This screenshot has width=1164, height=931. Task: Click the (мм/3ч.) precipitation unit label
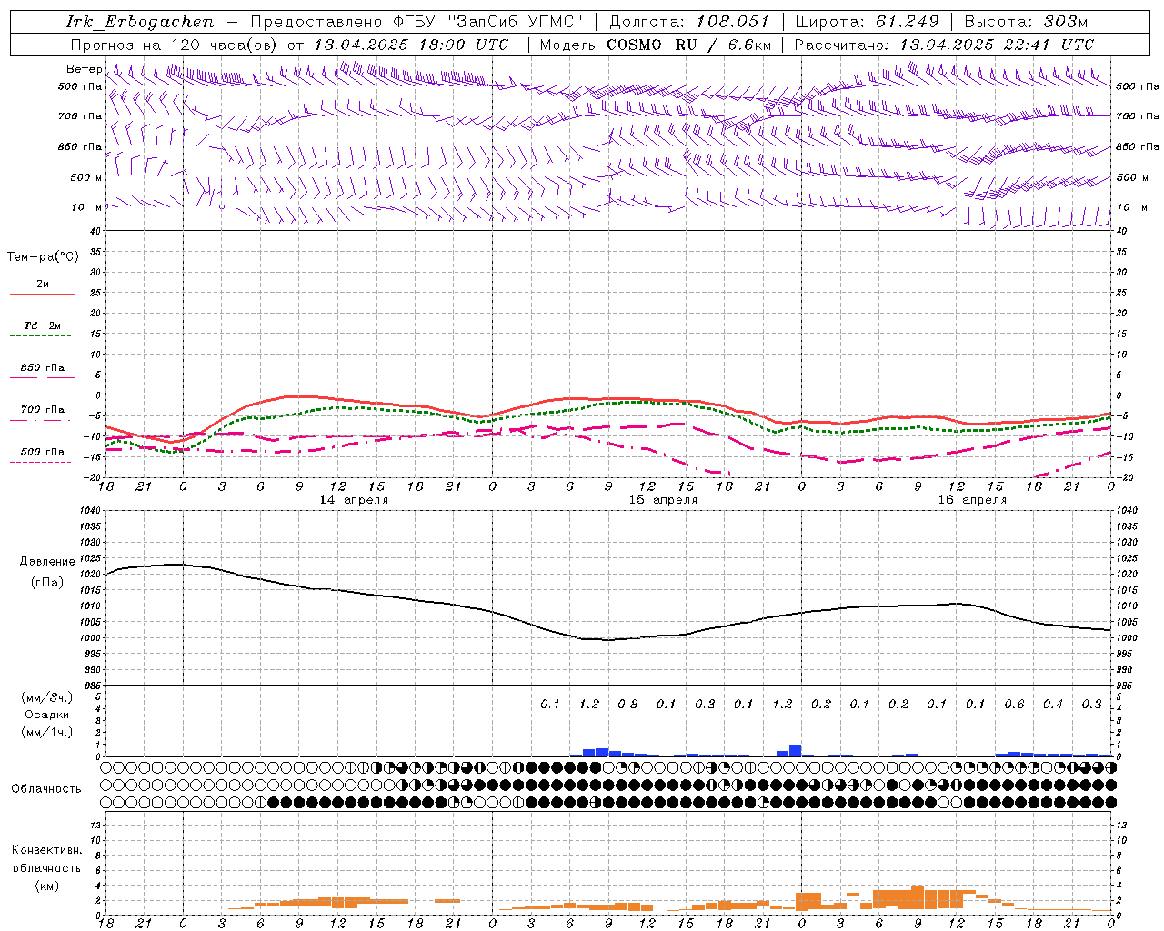46,697
